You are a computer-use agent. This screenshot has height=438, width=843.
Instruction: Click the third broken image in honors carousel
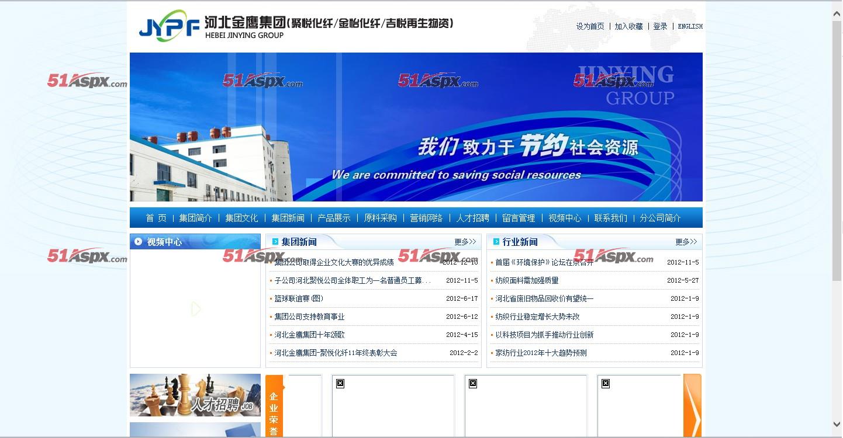point(606,383)
